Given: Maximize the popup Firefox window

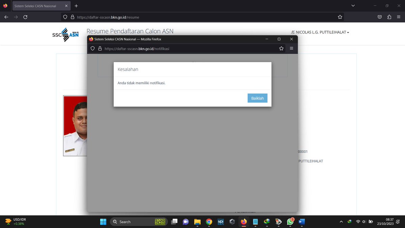Looking at the screenshot, I should 279,39.
